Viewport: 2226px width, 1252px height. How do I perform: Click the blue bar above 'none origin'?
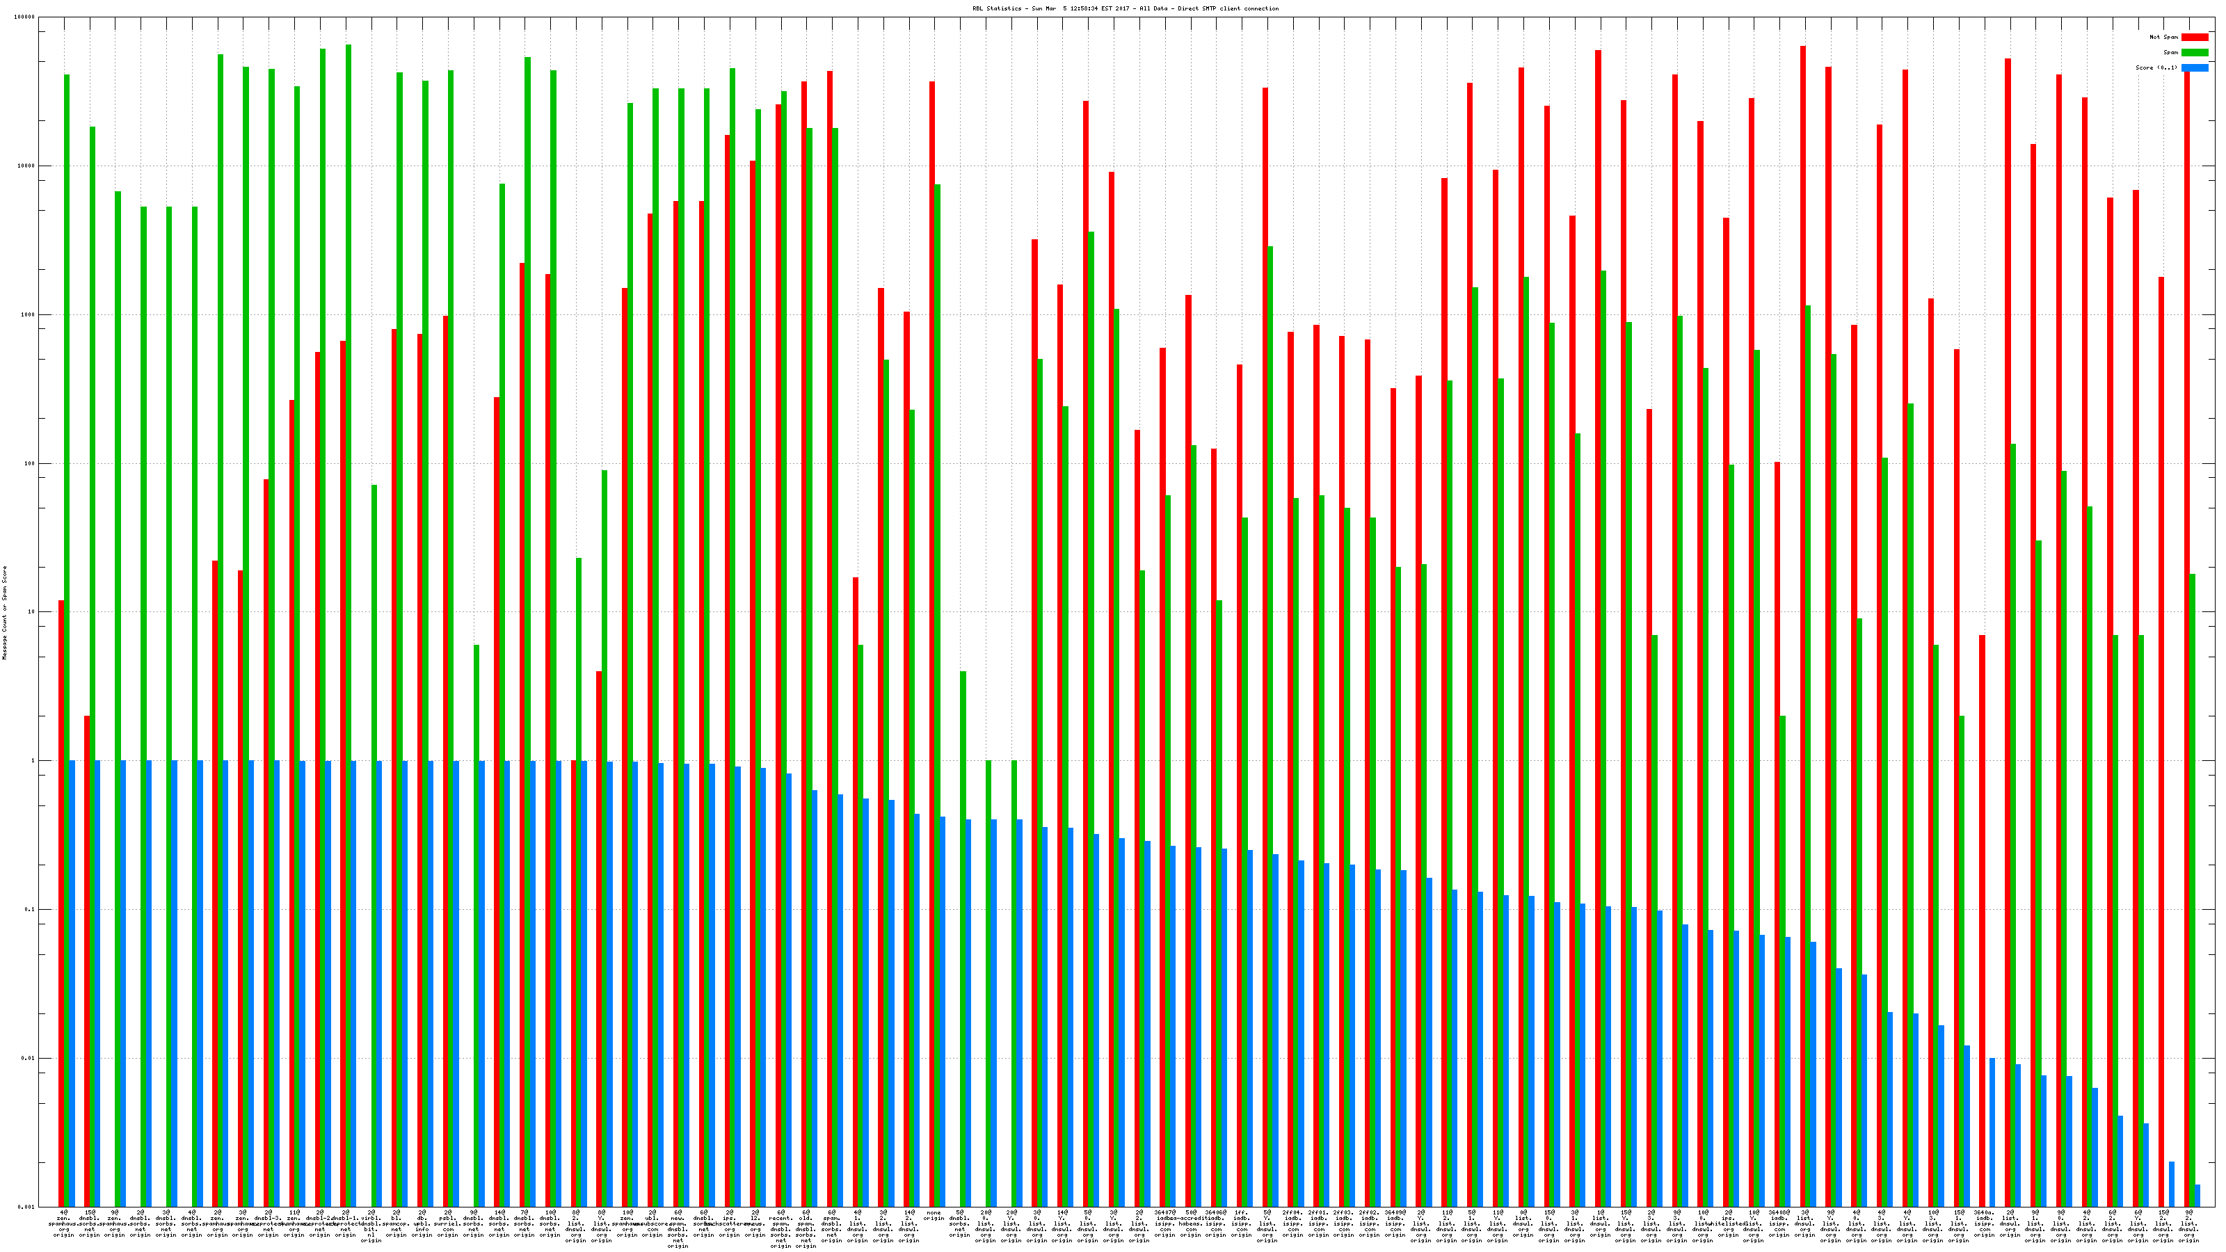[943, 1012]
